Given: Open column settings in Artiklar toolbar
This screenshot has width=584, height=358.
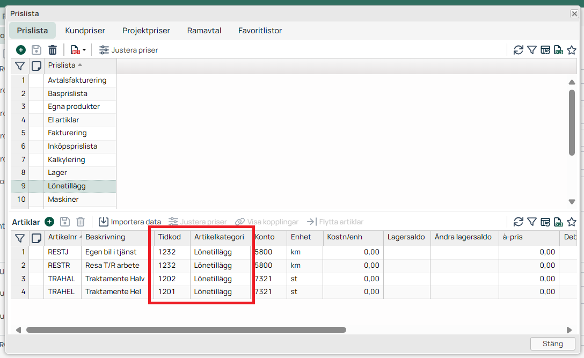Looking at the screenshot, I should tap(545, 222).
